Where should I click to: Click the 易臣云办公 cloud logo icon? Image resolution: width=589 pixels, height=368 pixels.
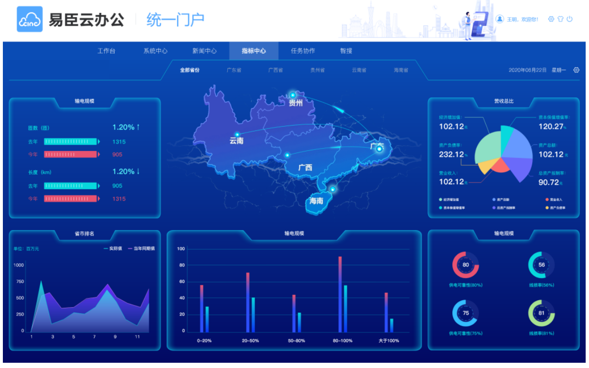click(x=30, y=20)
